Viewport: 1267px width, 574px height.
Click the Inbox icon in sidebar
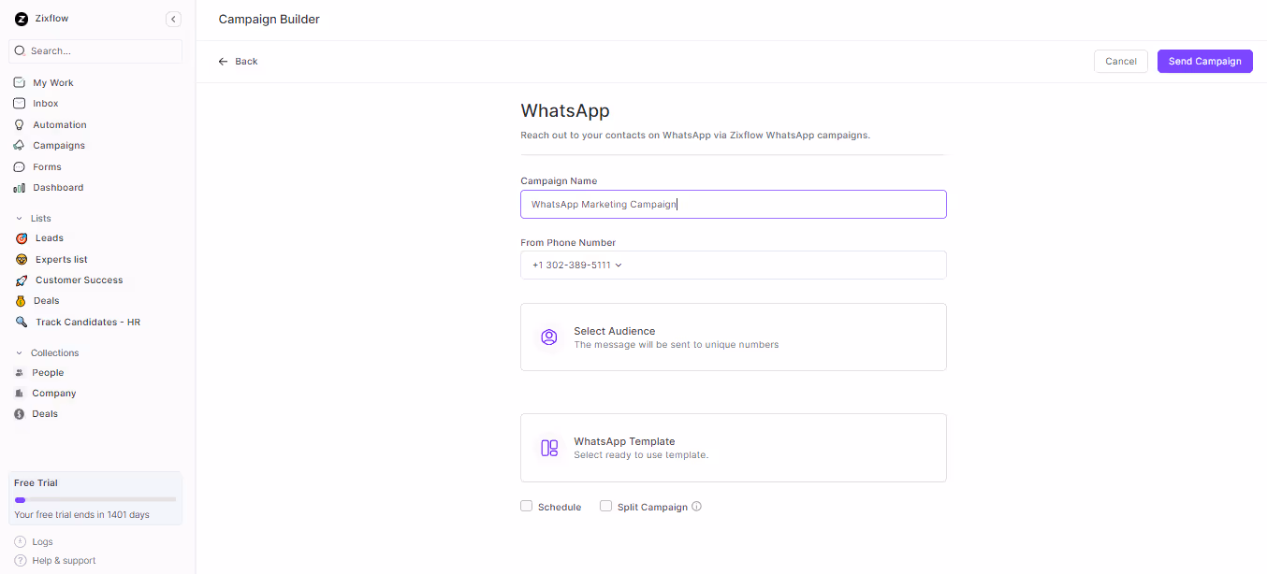pyautogui.click(x=20, y=103)
